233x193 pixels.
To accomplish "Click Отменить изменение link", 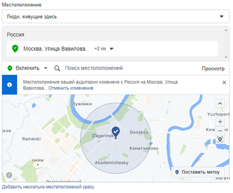I will tap(71, 88).
